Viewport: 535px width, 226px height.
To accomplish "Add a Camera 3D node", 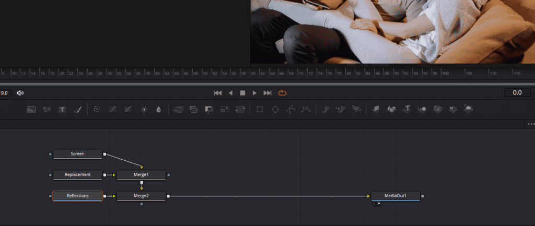I will pos(438,109).
